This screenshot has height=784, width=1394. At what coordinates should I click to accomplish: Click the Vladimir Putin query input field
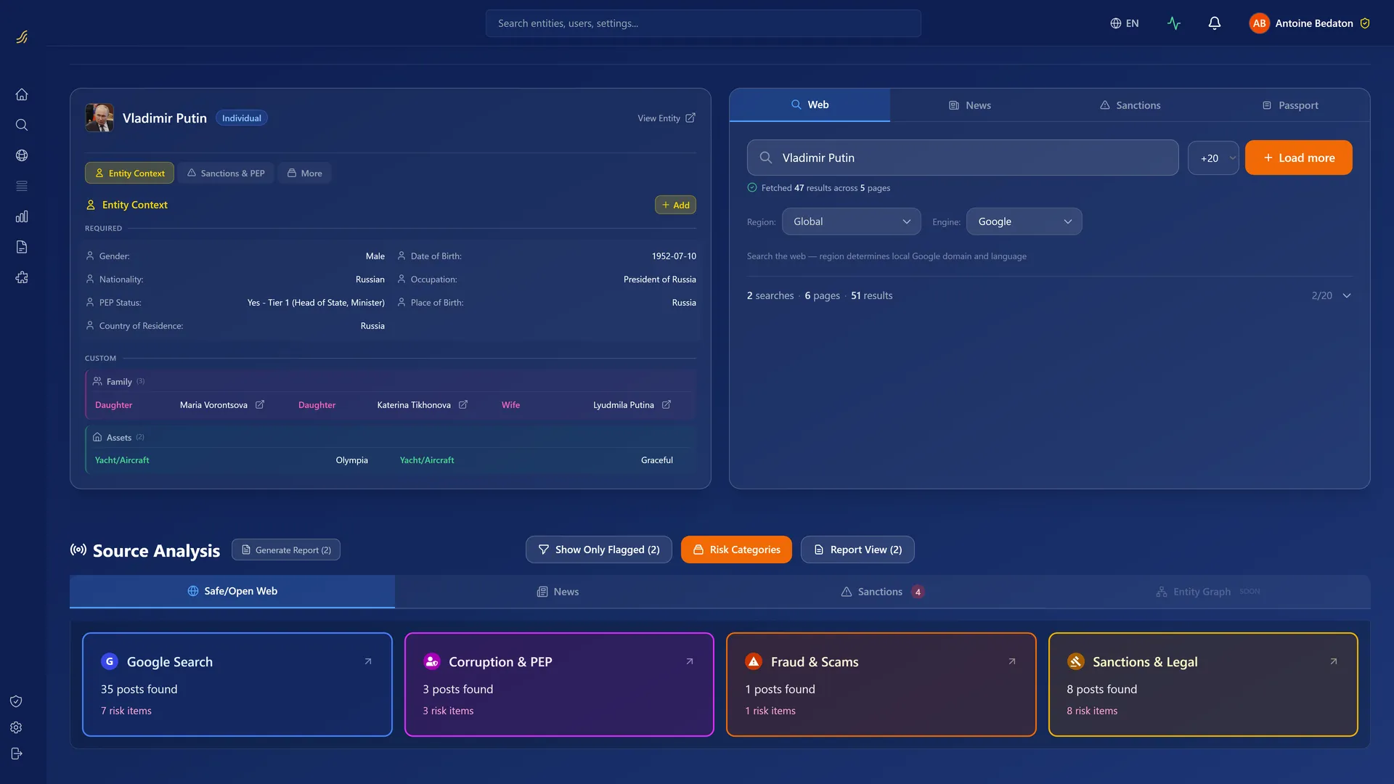(x=962, y=158)
